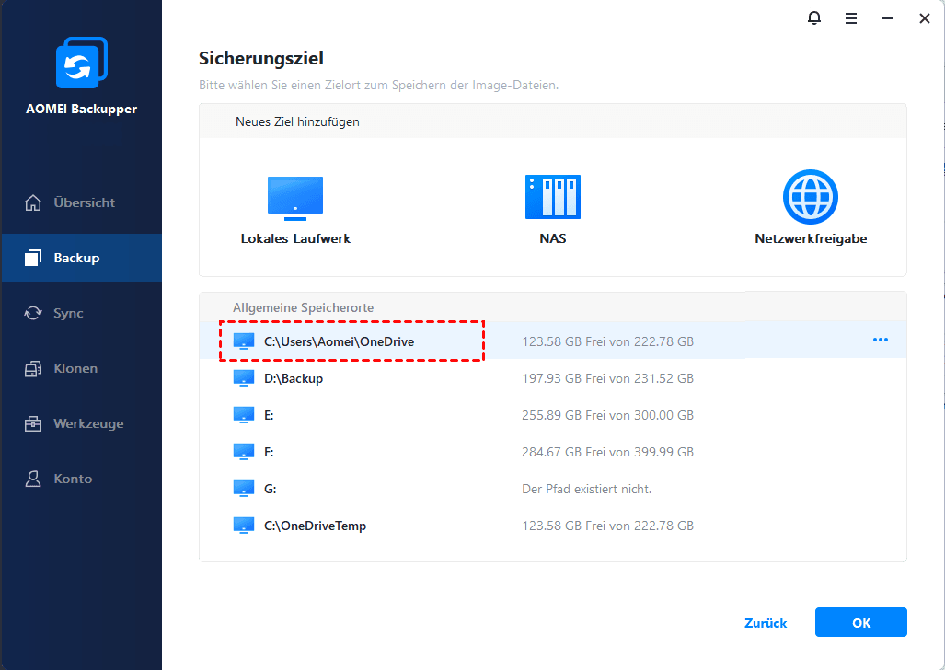Open more options for C:\Users\Aomei\OneDrive
The width and height of the screenshot is (945, 670).
[881, 340]
